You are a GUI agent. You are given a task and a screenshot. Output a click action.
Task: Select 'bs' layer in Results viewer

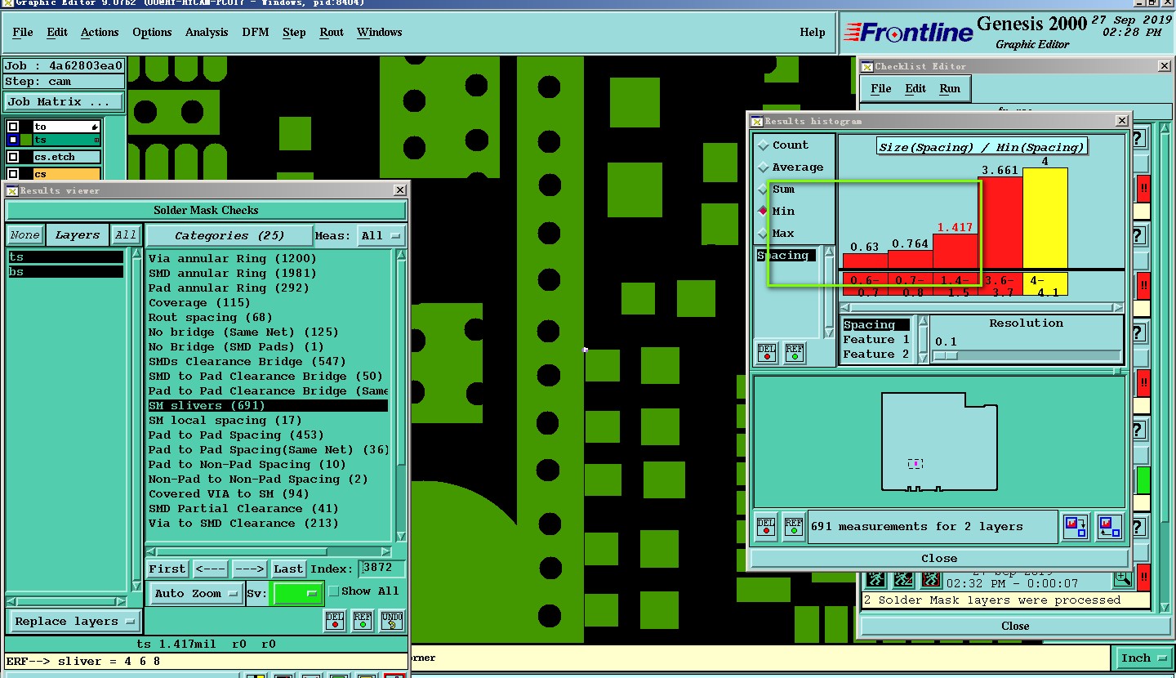[66, 271]
